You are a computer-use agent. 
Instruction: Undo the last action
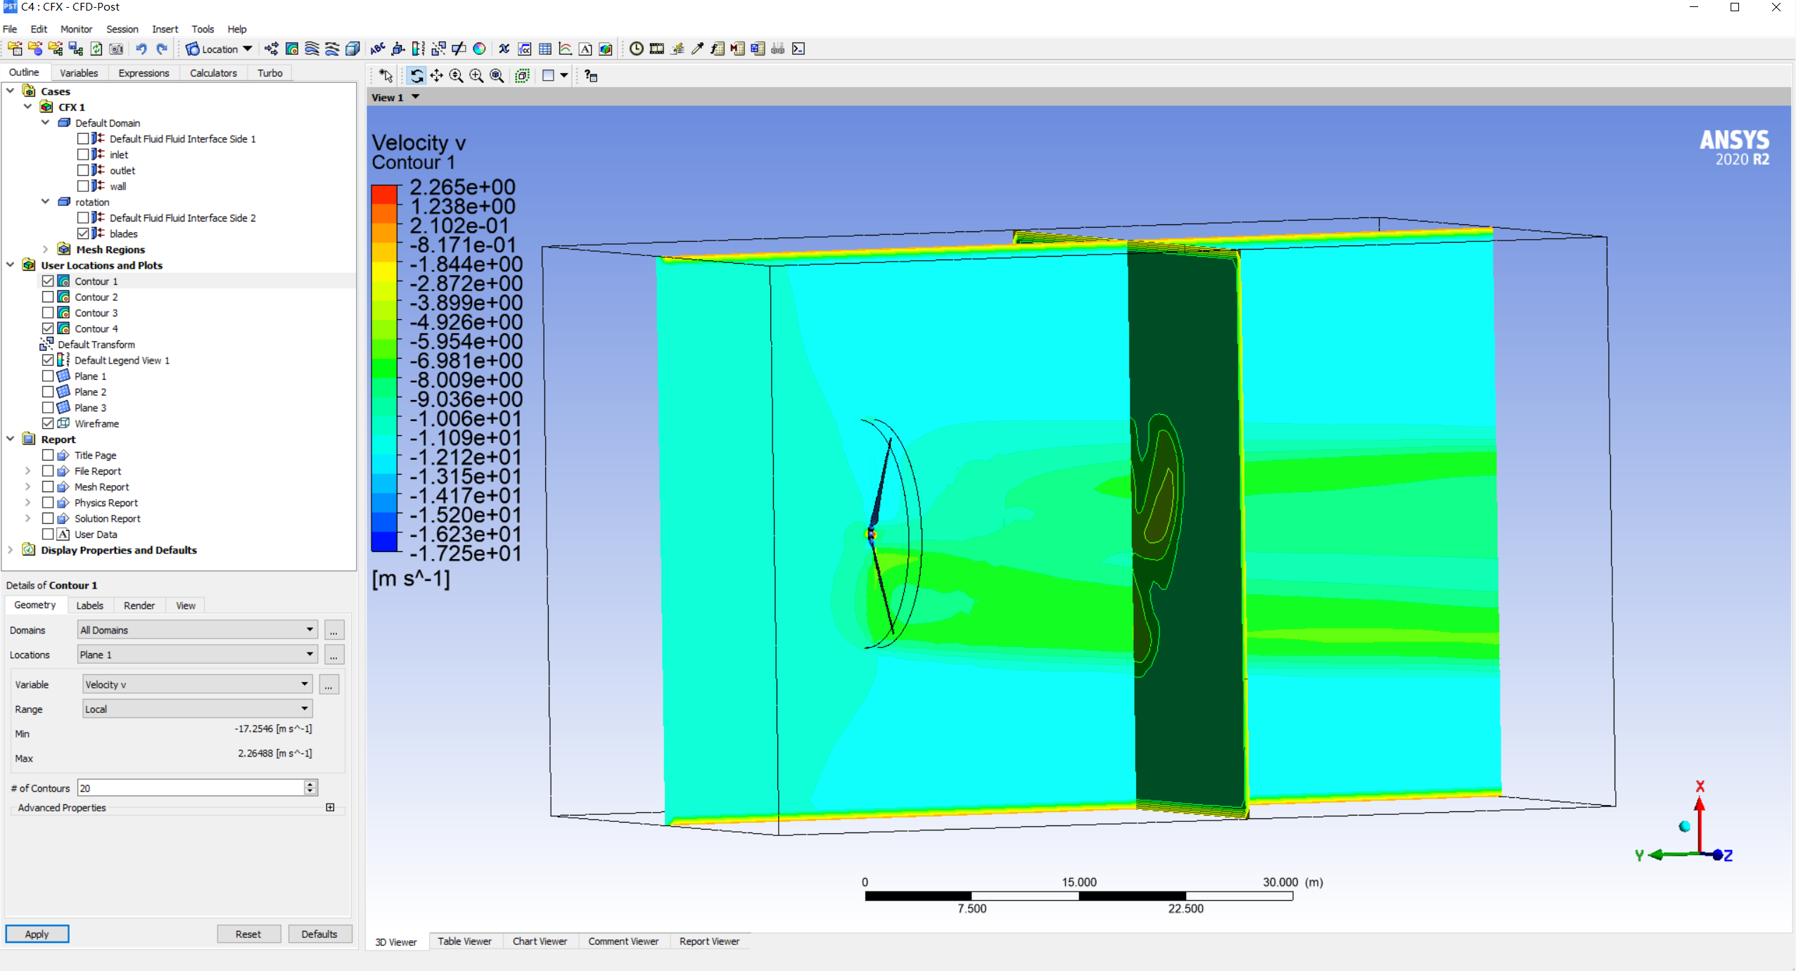pyautogui.click(x=141, y=49)
